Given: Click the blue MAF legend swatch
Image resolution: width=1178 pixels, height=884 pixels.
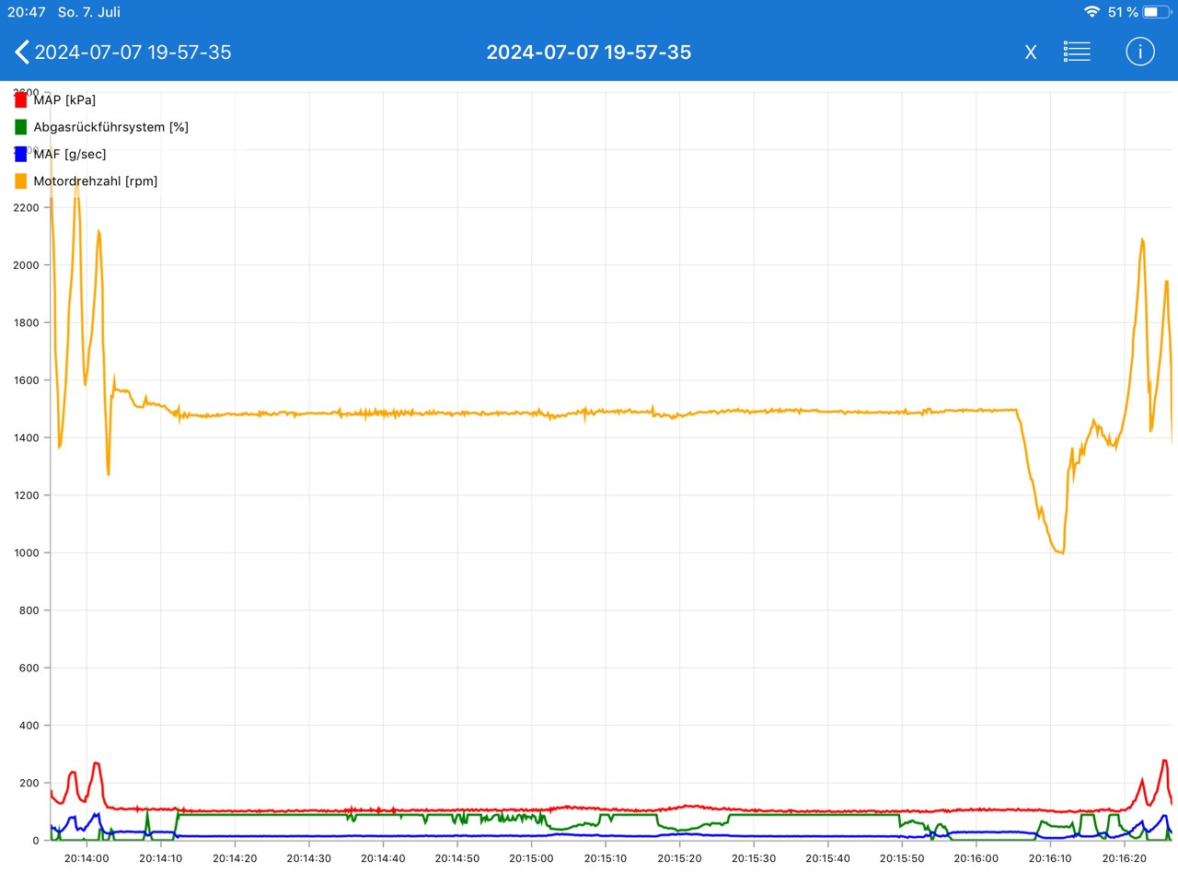Looking at the screenshot, I should coord(21,154).
